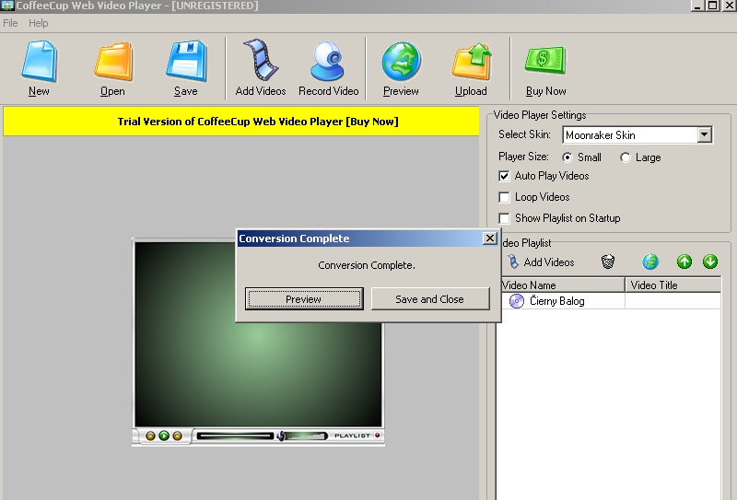Maximize the CoffeeCup Web Video Player window

[712, 6]
